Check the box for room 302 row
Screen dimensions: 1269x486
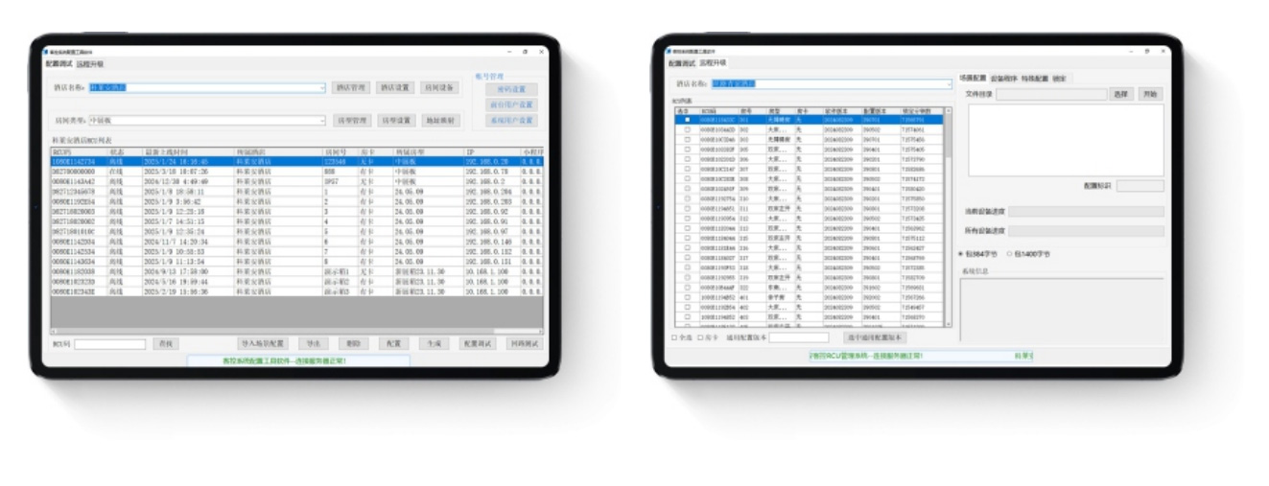(x=687, y=127)
